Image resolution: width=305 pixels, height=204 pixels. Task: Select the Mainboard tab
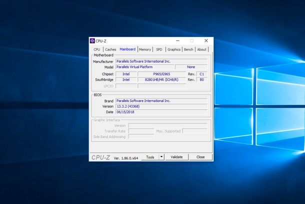[127, 49]
